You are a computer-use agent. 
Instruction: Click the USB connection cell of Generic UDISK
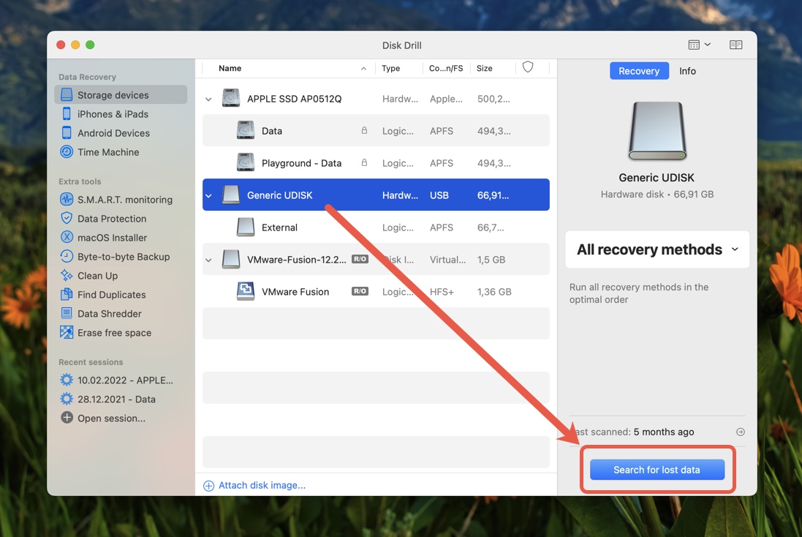click(439, 195)
